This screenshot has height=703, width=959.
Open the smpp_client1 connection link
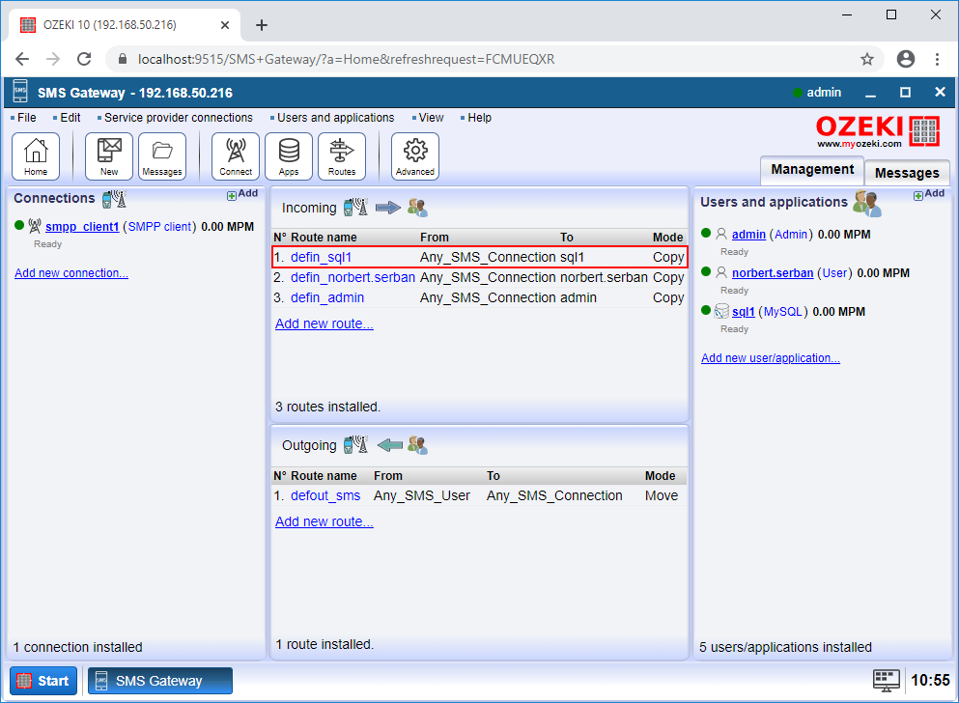pyautogui.click(x=81, y=226)
